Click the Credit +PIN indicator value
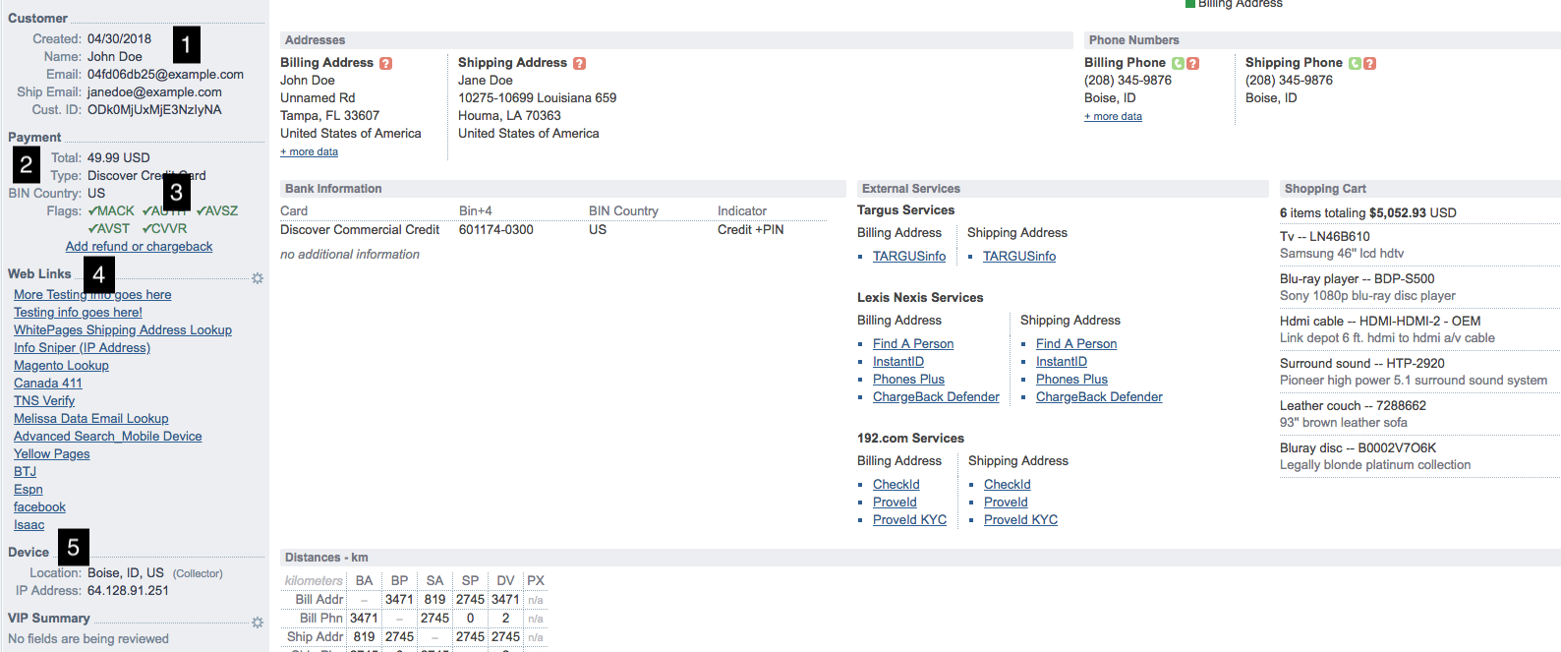This screenshot has height=652, width=1561. pos(751,230)
